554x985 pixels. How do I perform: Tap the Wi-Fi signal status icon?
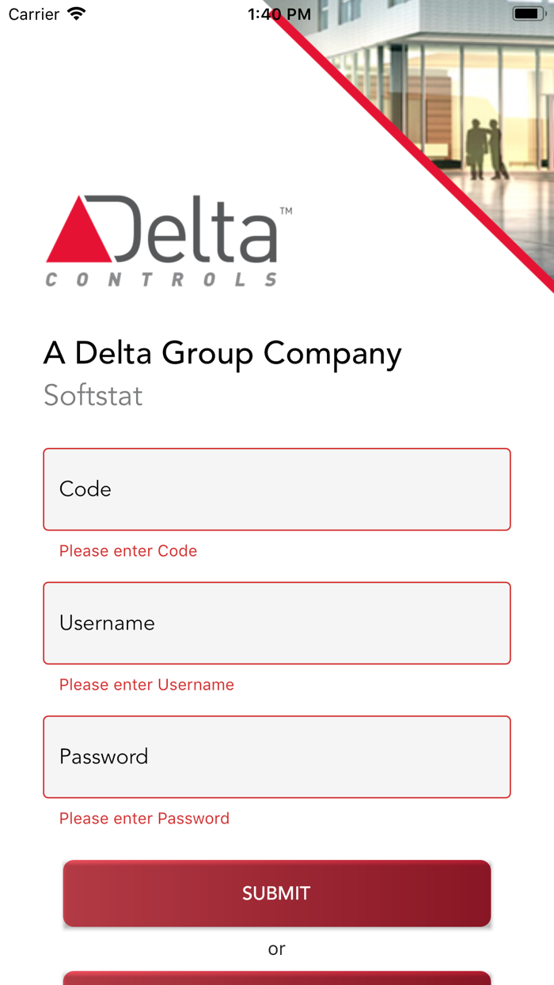point(77,14)
